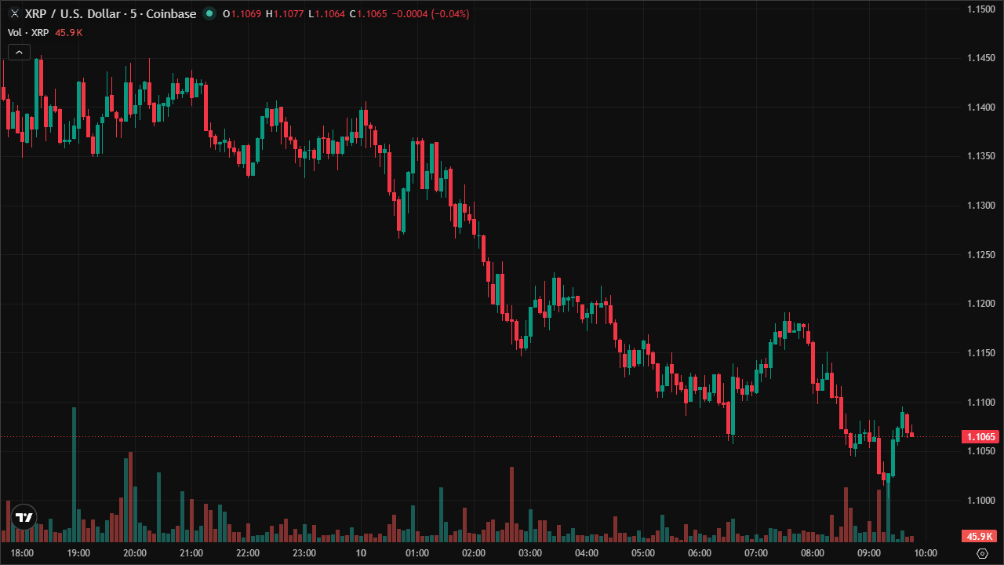This screenshot has height=565, width=1004.
Task: Click the XRP / U.S. Dollar symbol title
Action: tap(110, 13)
